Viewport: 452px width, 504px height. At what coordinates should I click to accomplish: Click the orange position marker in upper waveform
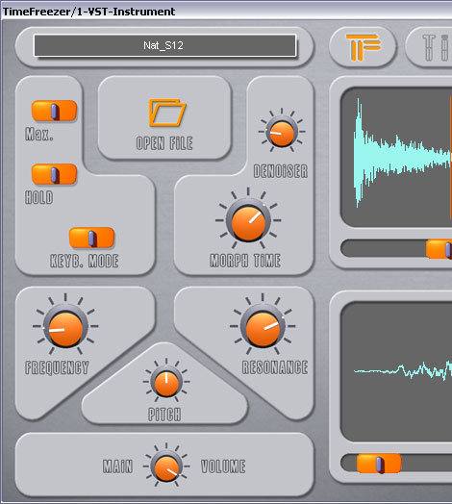click(450, 157)
